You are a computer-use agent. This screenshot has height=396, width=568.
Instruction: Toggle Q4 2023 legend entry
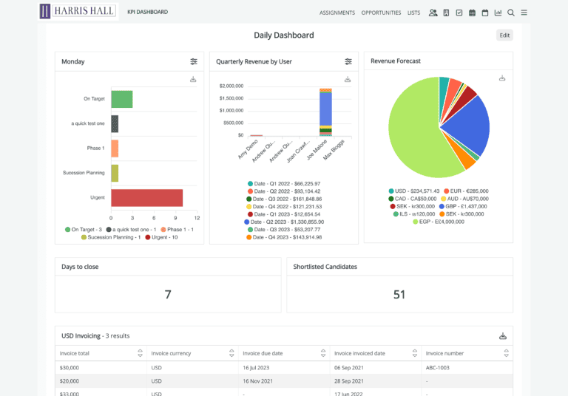[284, 237]
